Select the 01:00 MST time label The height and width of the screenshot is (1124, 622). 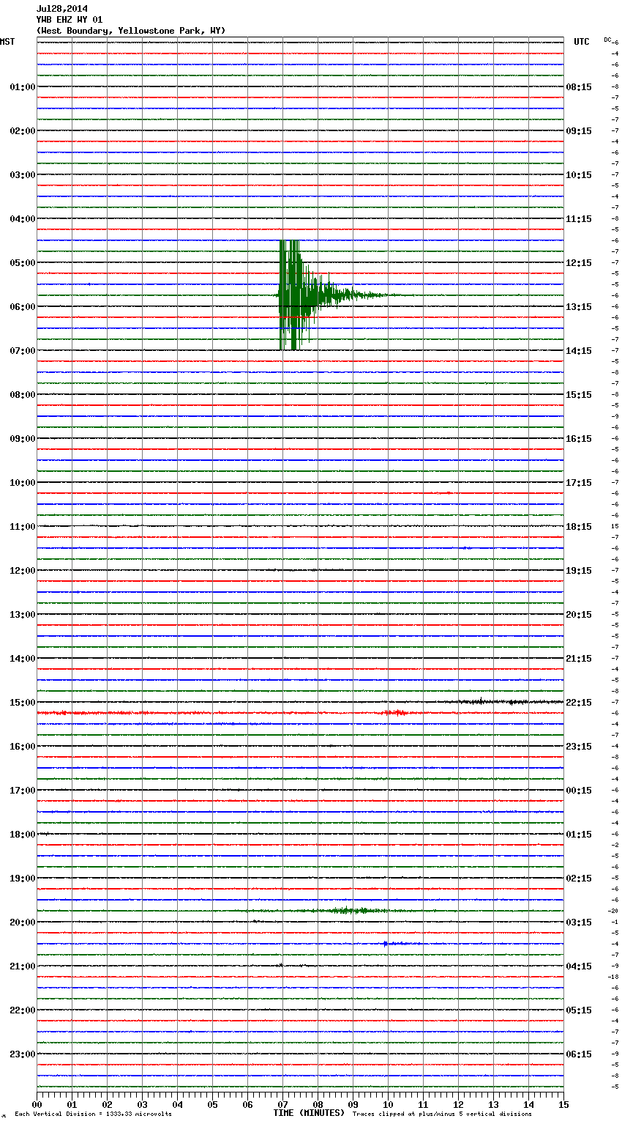click(x=23, y=87)
